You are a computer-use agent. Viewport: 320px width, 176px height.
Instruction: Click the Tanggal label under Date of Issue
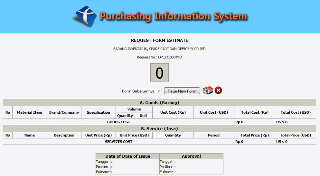[102, 162]
